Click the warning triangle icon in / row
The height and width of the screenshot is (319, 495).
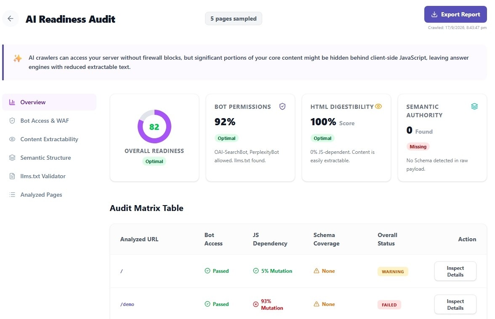click(317, 271)
